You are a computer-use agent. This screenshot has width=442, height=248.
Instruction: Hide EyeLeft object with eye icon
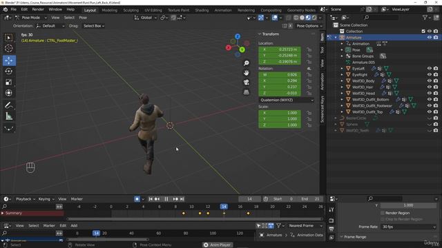pos(430,68)
